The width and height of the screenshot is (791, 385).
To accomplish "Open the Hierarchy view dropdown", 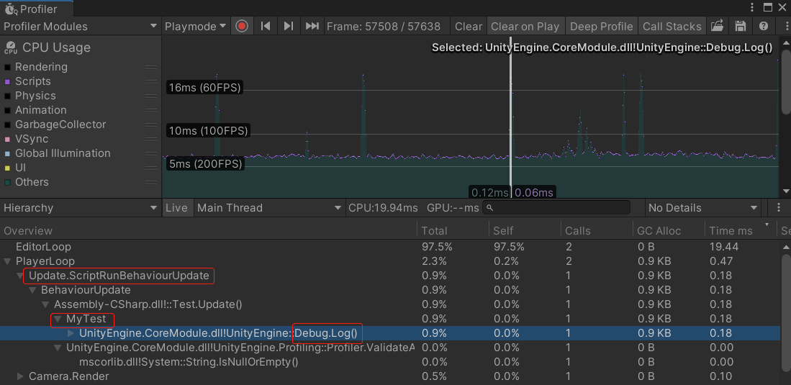I will pos(80,207).
